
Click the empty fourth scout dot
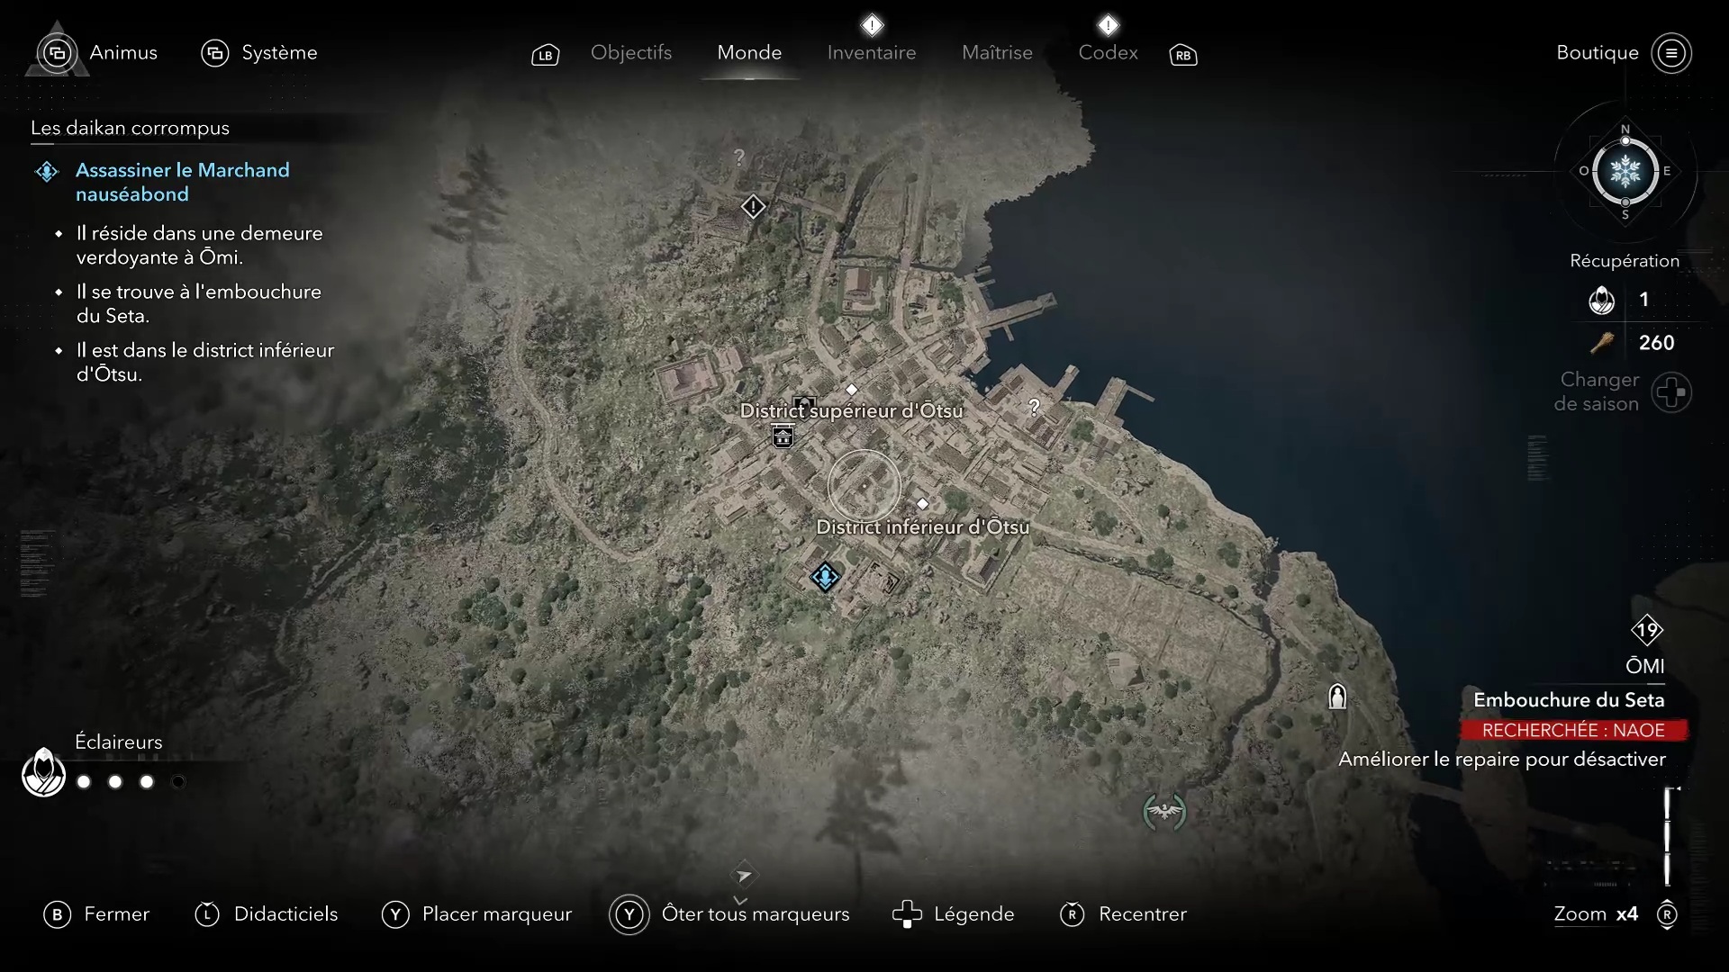tap(178, 782)
